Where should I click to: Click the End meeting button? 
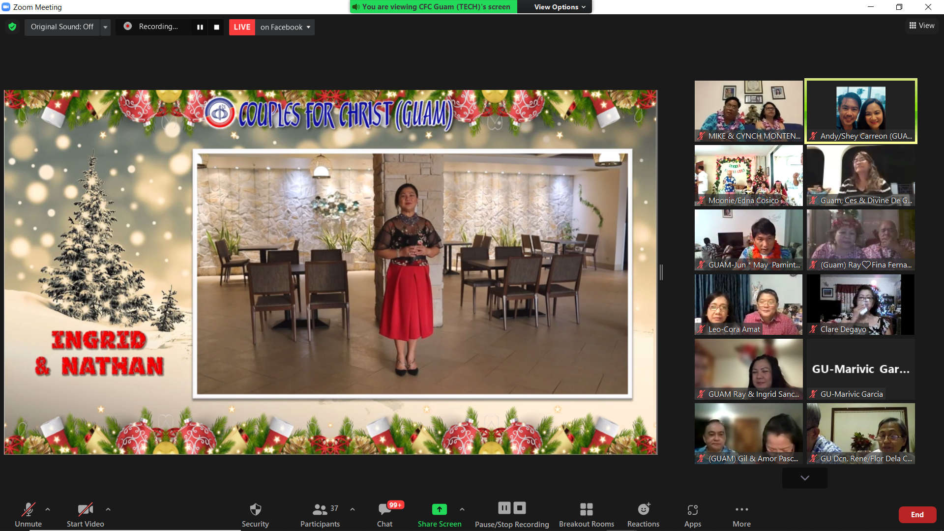tap(917, 515)
